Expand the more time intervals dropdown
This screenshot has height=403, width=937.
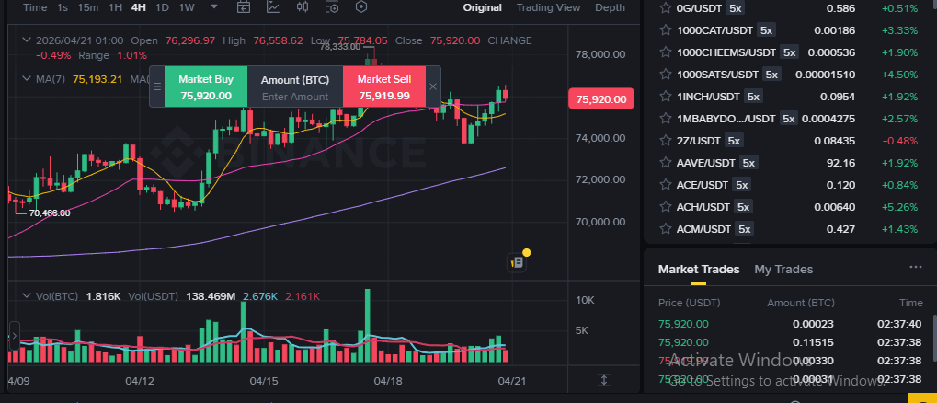tap(214, 7)
